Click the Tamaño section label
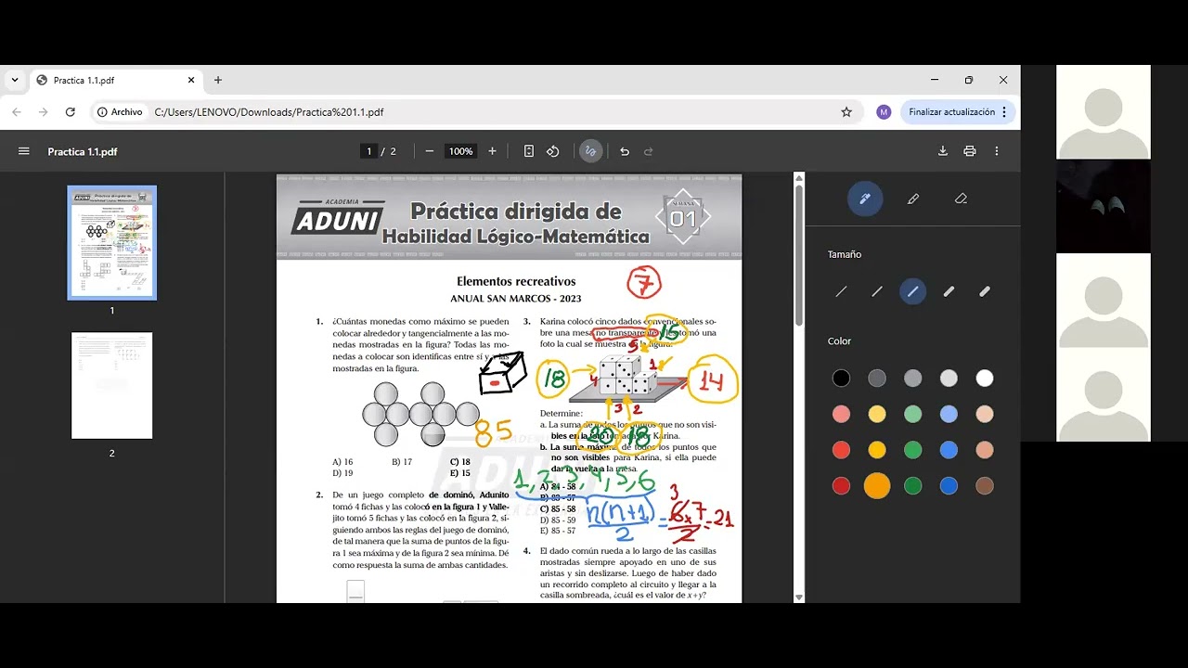 (x=845, y=254)
